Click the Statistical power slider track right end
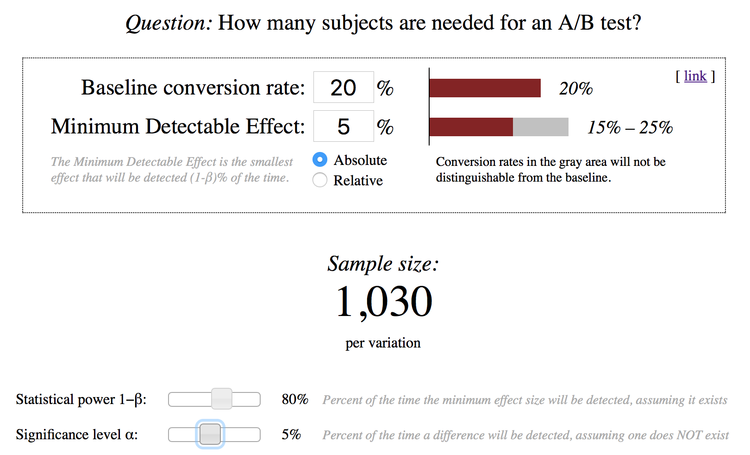Viewport: 750px width, 455px height. (253, 399)
